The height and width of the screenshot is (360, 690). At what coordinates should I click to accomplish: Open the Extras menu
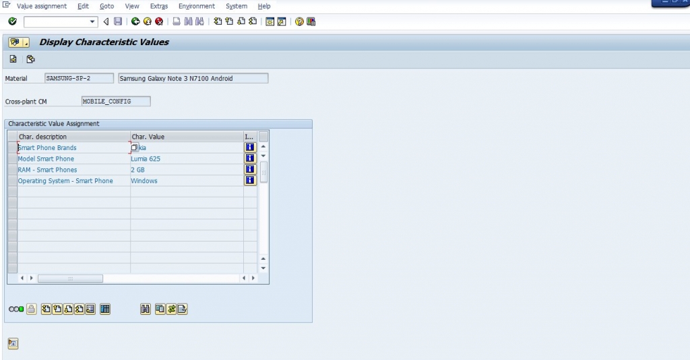pos(159,6)
